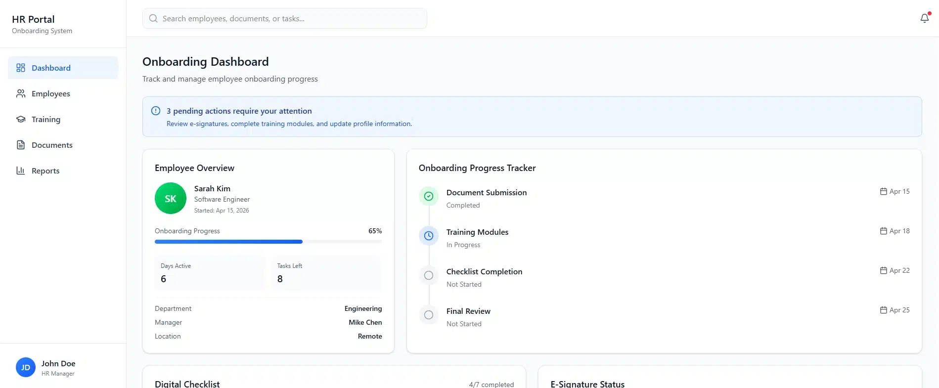
Task: Click the Tasks Left stat card
Action: 326,273
